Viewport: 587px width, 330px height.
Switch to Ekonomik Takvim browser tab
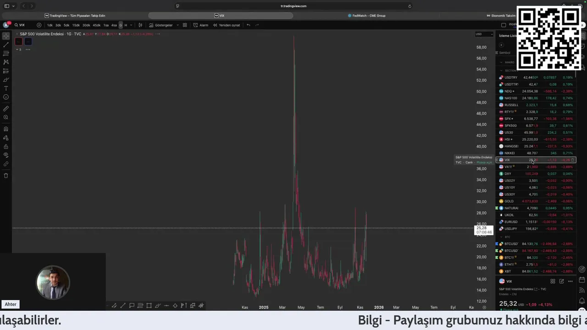501,16
